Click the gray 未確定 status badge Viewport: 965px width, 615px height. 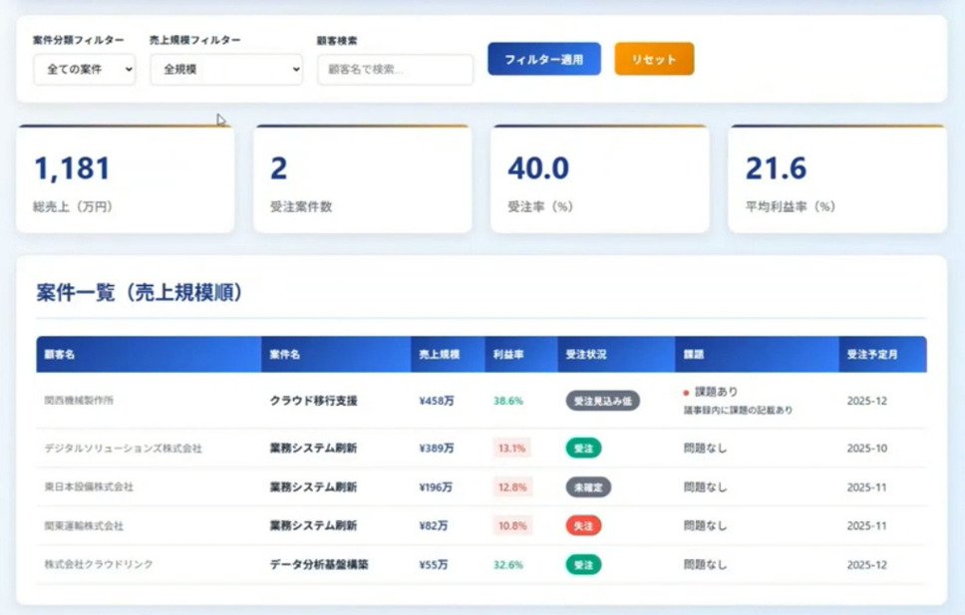tap(588, 487)
